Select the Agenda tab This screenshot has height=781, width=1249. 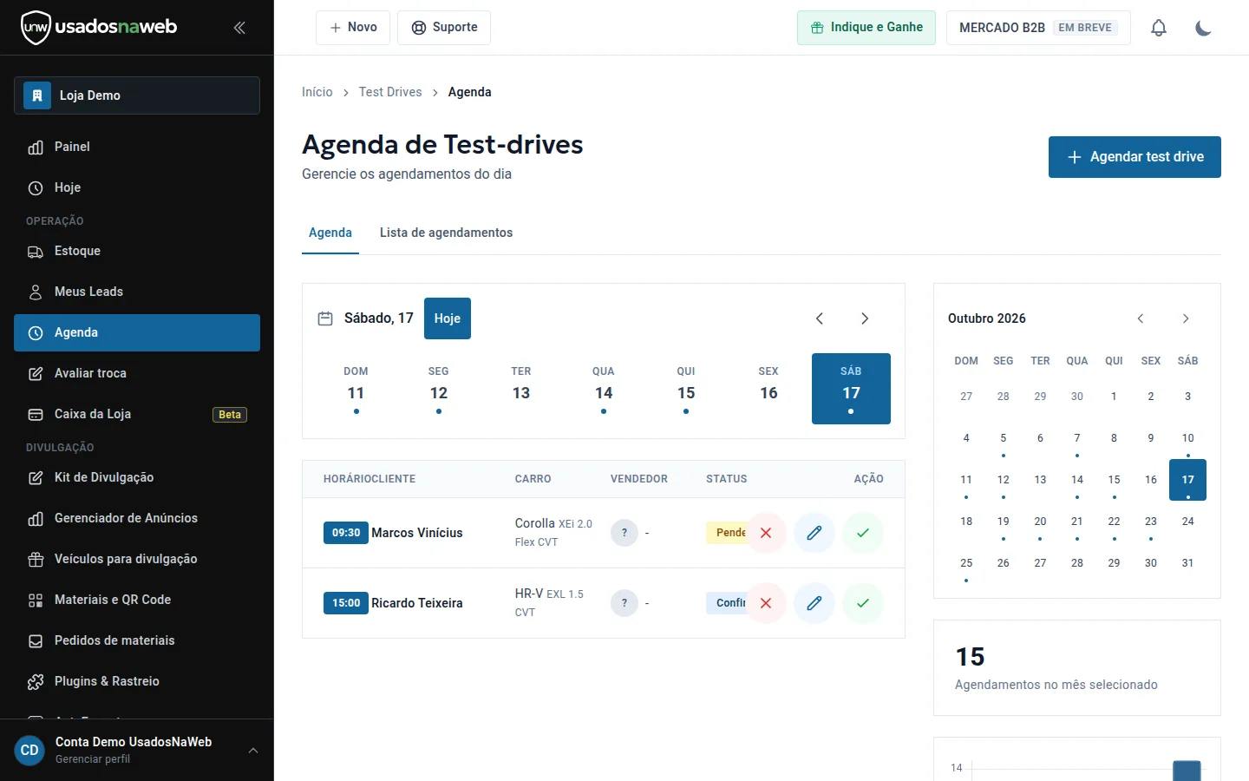pyautogui.click(x=330, y=233)
